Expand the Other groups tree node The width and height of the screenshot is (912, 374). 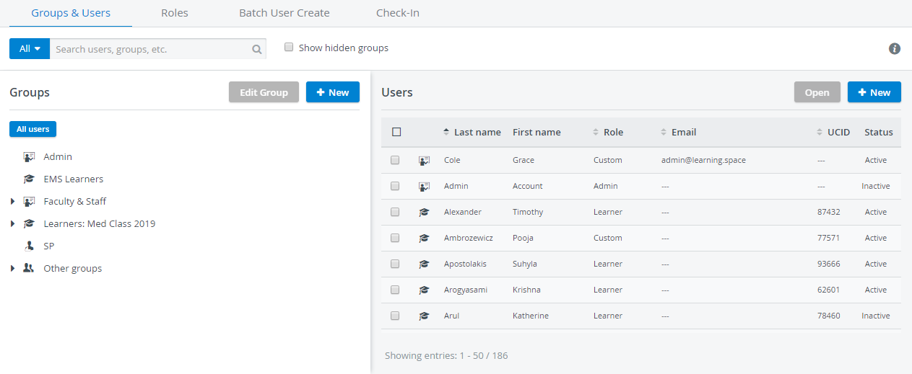tap(13, 269)
